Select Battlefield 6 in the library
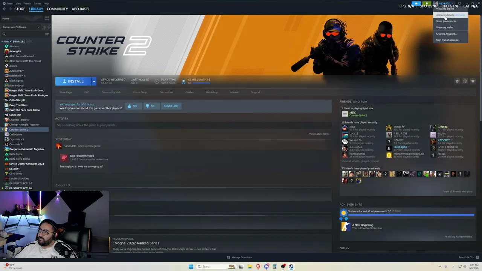Viewport: 482px width, 271px height. [x=17, y=76]
